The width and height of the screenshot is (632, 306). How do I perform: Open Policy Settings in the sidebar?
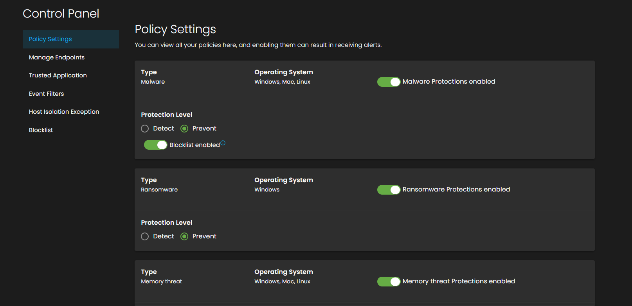50,39
